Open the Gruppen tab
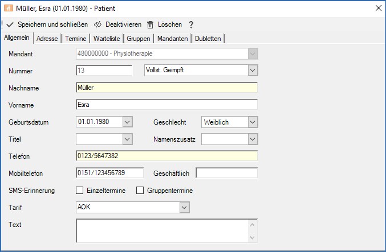Viewport: 386px width, 252px height. [139, 39]
